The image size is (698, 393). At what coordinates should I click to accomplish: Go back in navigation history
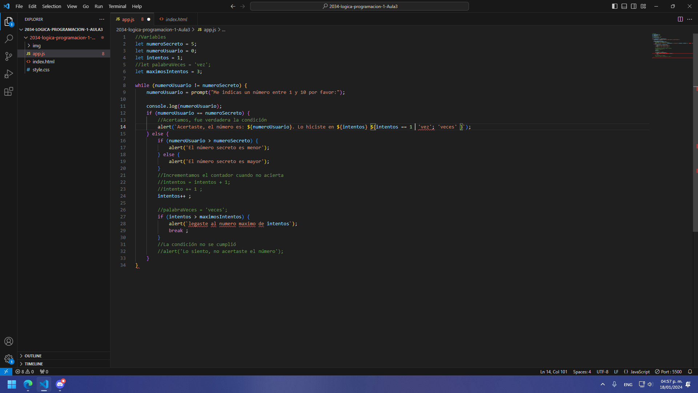[x=233, y=6]
